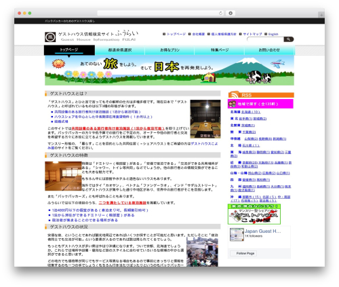This screenshot has width=339, height=287.
Task: Click the red 二つを満たしている宿泊施設 link
Action: click(x=122, y=203)
